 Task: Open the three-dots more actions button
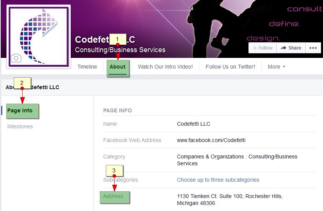(313, 48)
